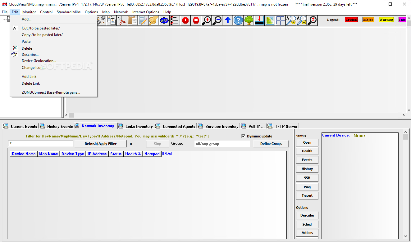Click the hand with wrench toolbar icon
The width and height of the screenshot is (411, 242).
[153, 20]
